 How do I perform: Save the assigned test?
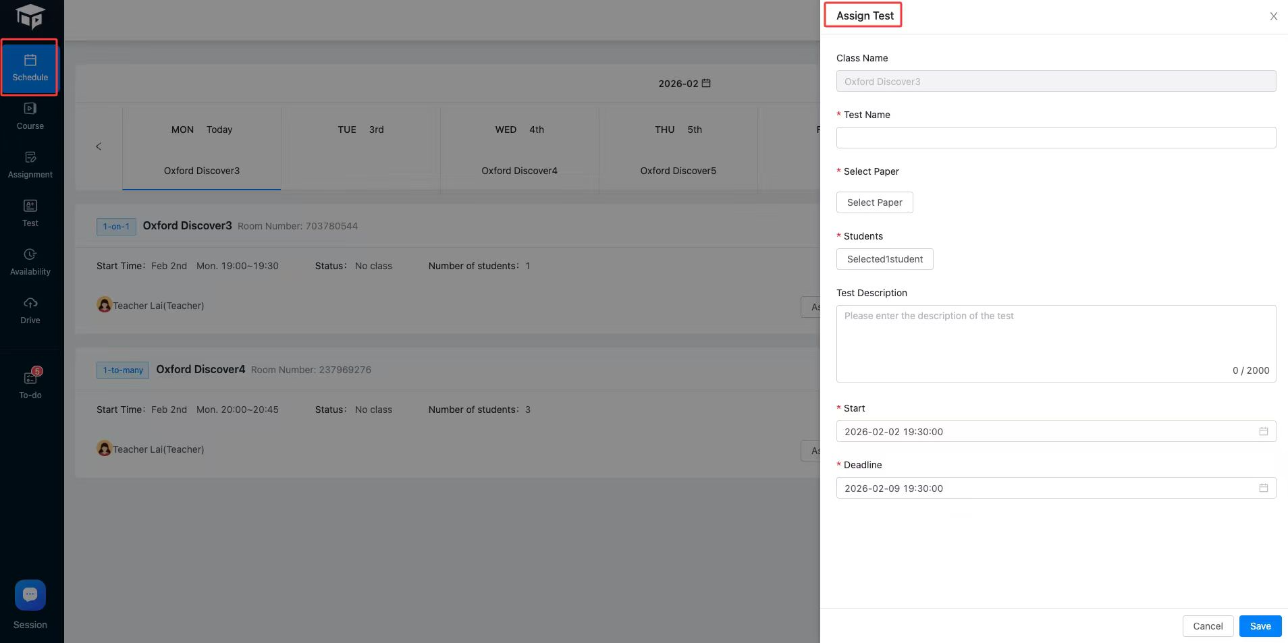(1260, 626)
